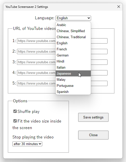This screenshot has height=162, width=126.
Task: Close the YouTube Screensaver settings window
Action: pyautogui.click(x=119, y=7)
